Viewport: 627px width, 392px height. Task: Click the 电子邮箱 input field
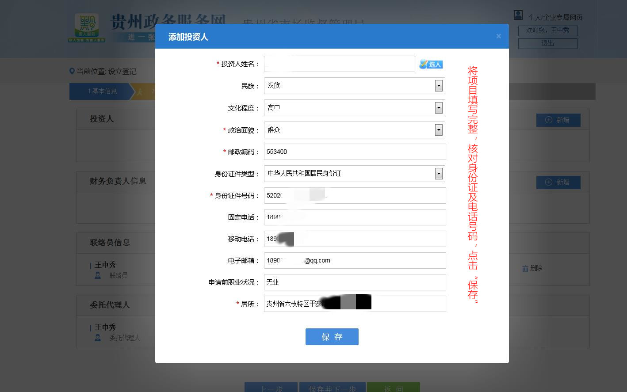(355, 260)
